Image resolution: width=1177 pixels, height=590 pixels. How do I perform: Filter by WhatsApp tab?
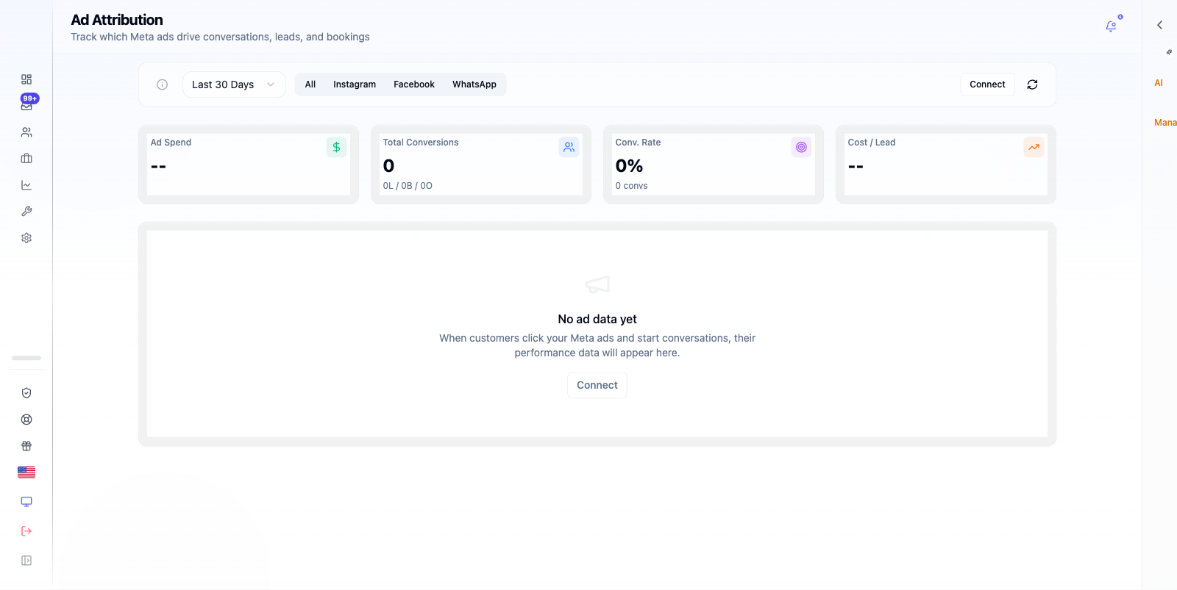[474, 84]
